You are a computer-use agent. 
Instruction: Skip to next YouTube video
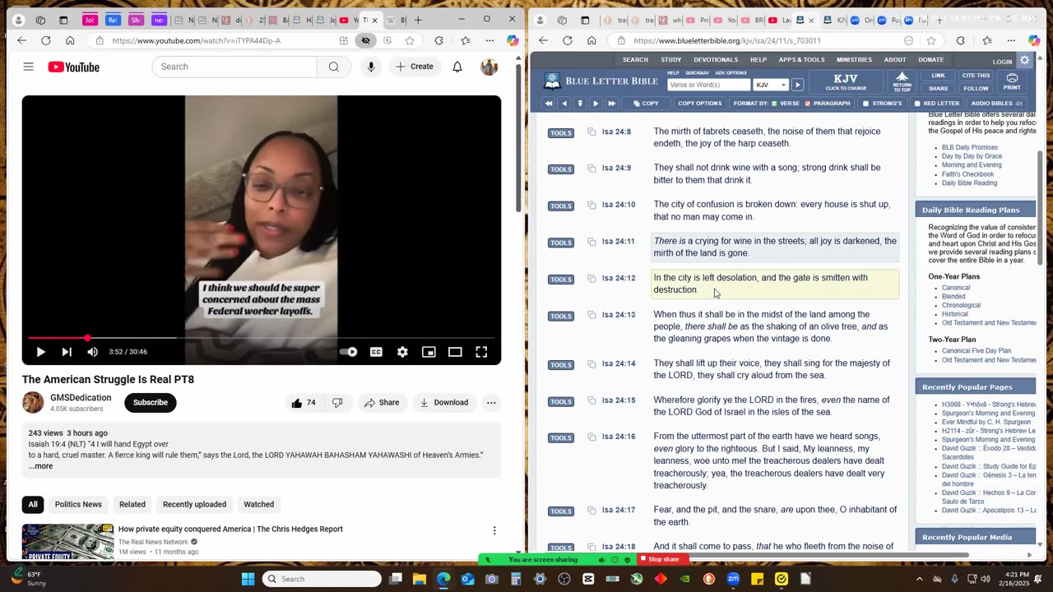coord(67,352)
